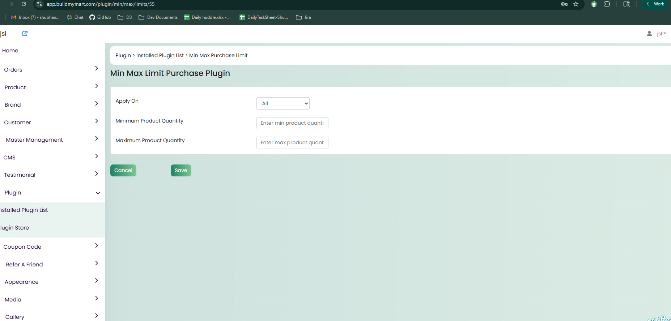Click the user avatar icon at top right
Image resolution: width=671 pixels, height=321 pixels.
pos(649,34)
